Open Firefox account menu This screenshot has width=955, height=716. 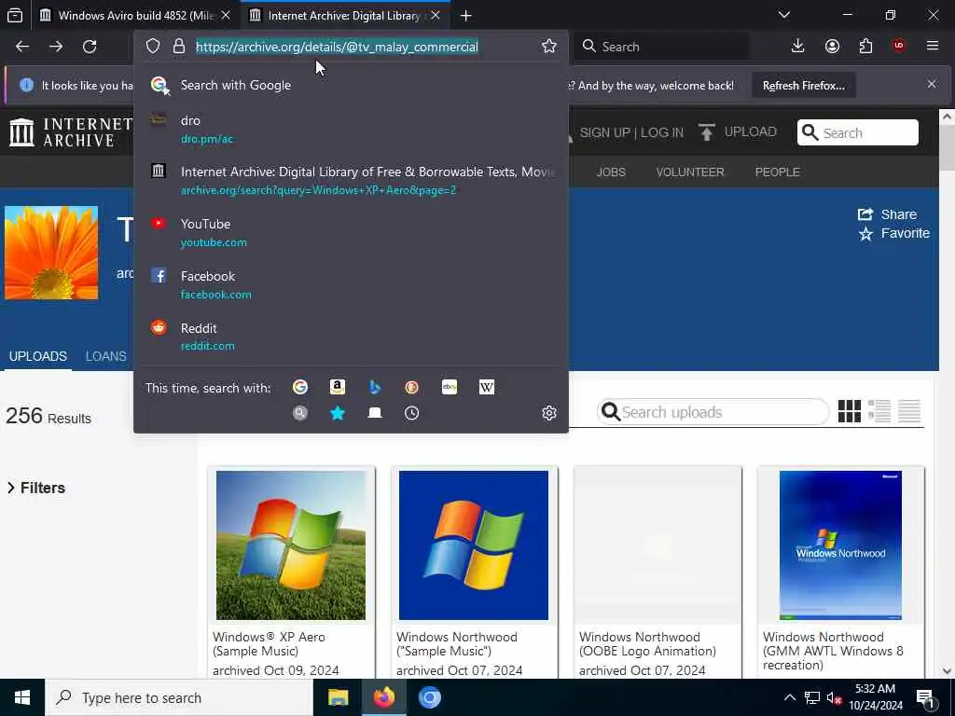point(832,47)
